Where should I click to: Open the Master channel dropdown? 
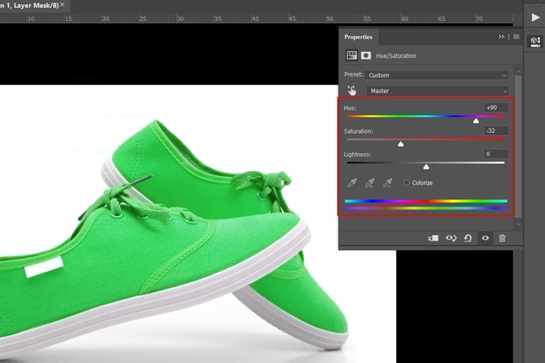coord(437,91)
